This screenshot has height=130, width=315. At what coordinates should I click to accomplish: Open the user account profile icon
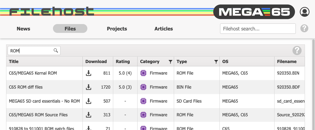(305, 12)
